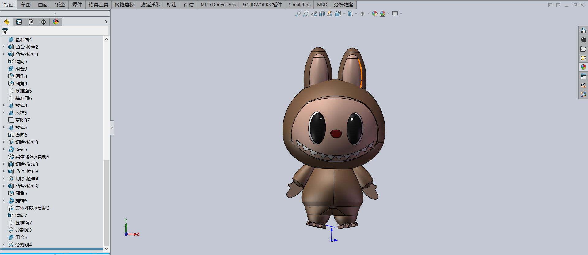Open the Design Library in task pane

[583, 40]
